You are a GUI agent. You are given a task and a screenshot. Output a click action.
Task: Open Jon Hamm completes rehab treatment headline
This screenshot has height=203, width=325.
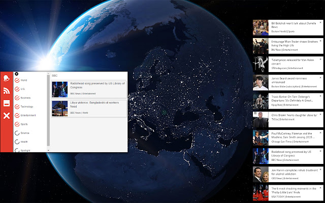pos(295,172)
